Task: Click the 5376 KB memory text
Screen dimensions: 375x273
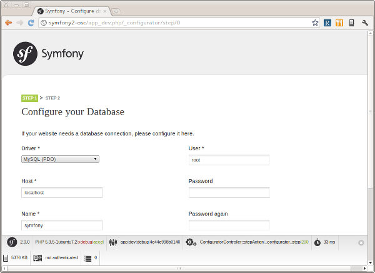Action: 19,258
